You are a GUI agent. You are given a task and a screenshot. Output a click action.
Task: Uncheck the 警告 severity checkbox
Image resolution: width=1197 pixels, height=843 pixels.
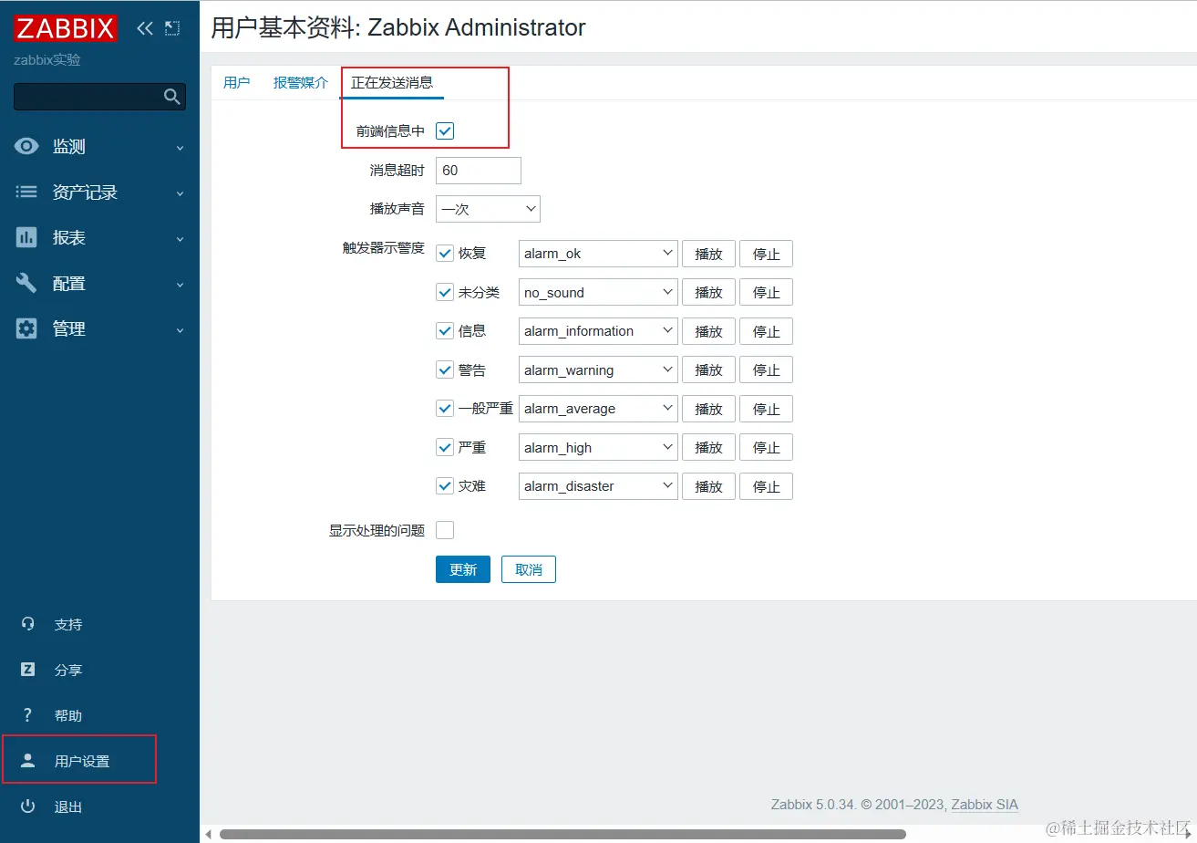[445, 370]
